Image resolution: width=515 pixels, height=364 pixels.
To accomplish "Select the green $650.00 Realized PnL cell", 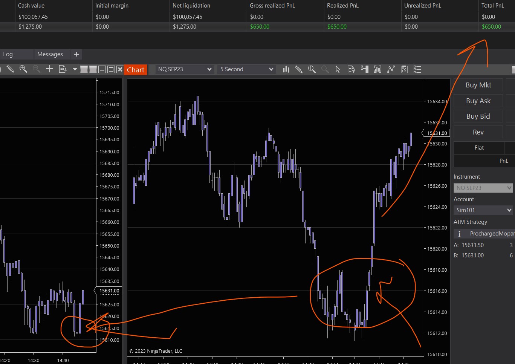I will coord(362,27).
